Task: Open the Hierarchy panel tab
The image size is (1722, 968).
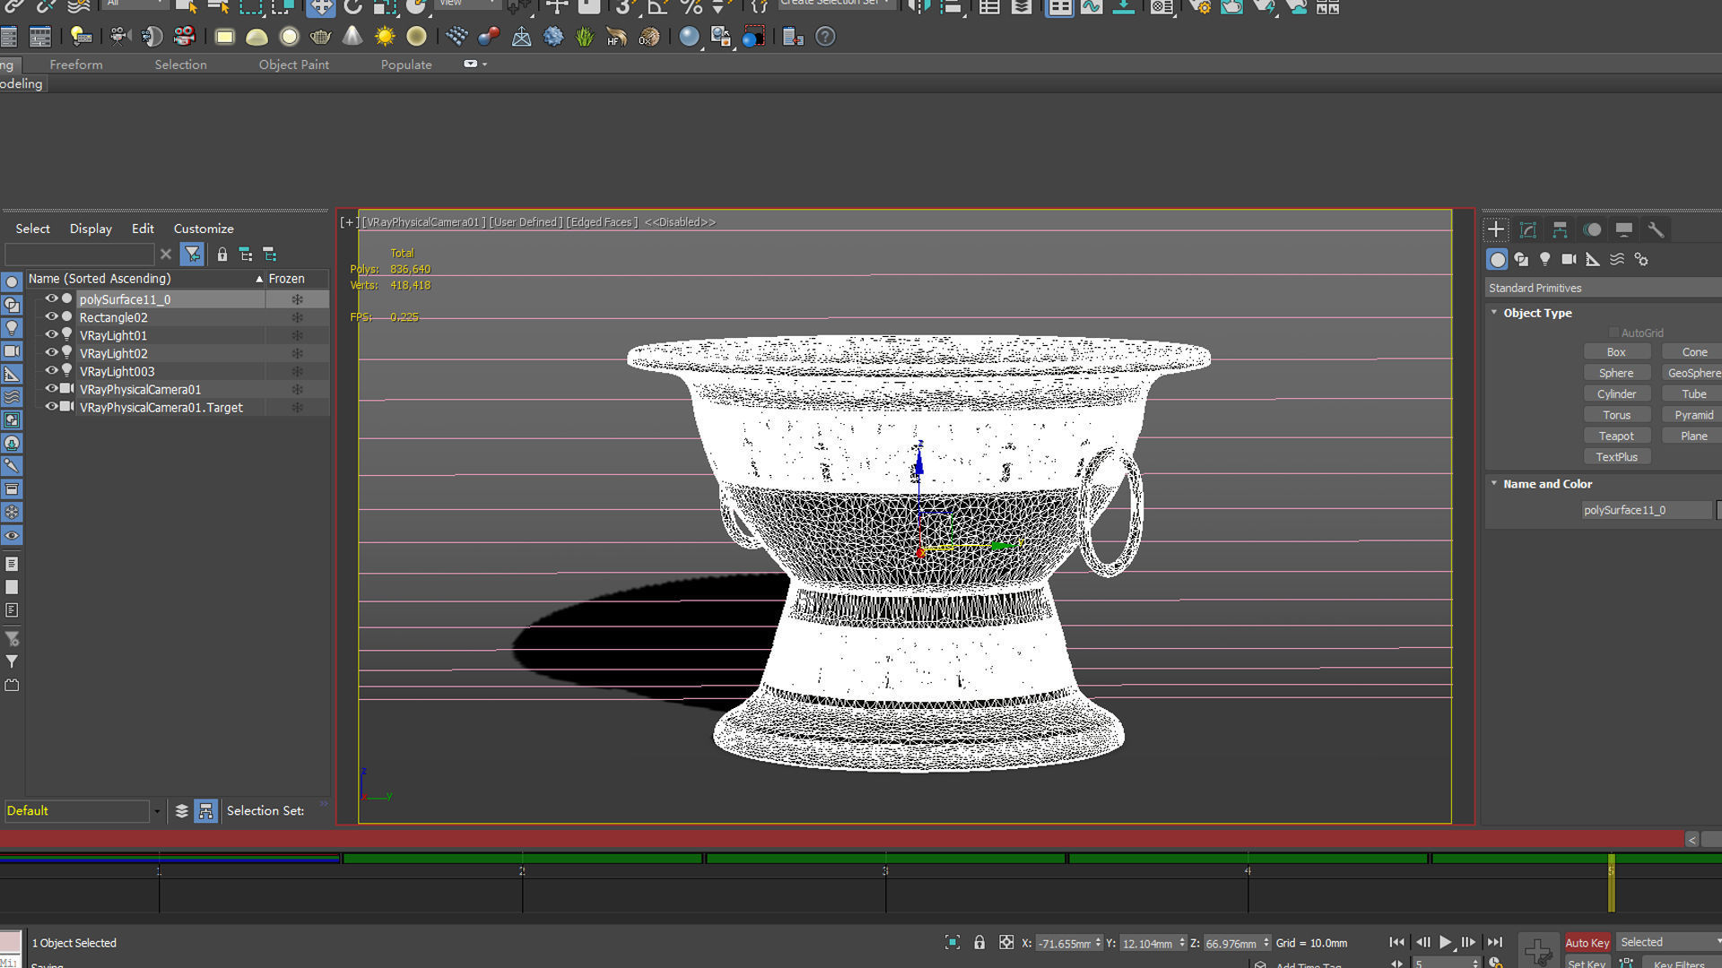Action: pos(1560,229)
